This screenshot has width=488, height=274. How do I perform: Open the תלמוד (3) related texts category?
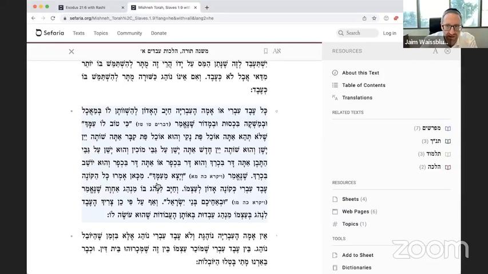[430, 154]
